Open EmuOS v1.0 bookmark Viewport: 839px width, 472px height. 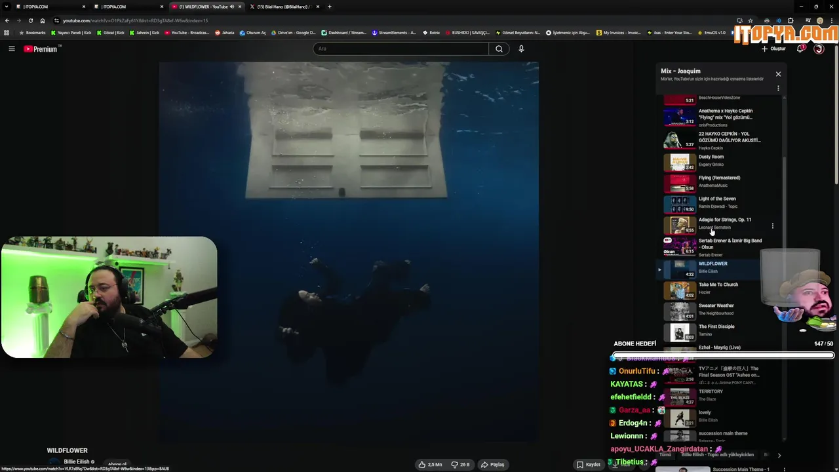pyautogui.click(x=711, y=32)
